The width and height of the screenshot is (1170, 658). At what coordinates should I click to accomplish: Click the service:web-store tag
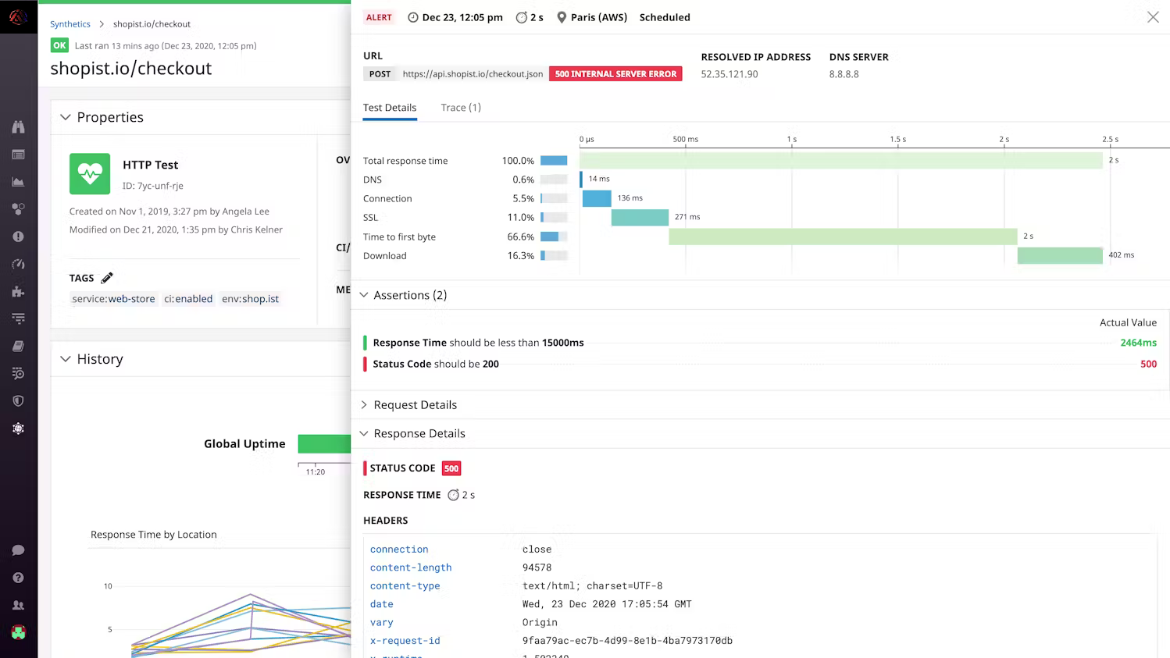113,299
